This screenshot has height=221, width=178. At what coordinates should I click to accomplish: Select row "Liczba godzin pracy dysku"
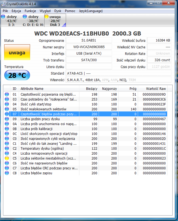pyautogui.click(x=86, y=119)
